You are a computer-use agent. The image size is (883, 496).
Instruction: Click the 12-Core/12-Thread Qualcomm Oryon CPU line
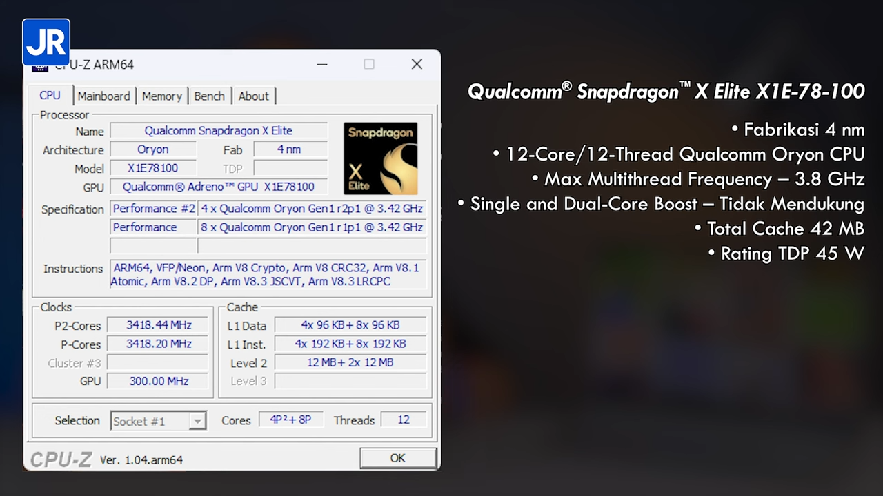click(679, 154)
